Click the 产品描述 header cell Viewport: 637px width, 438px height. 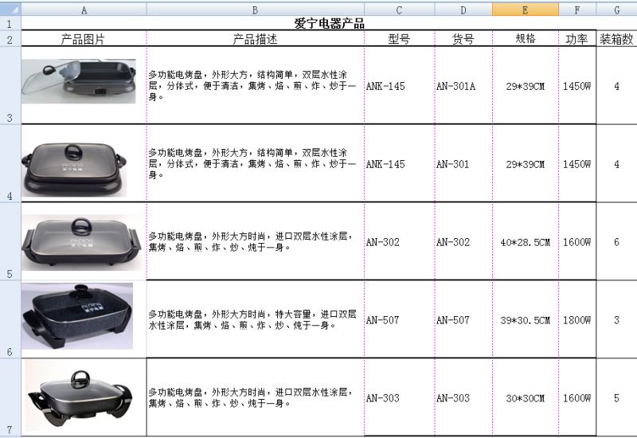click(x=255, y=39)
